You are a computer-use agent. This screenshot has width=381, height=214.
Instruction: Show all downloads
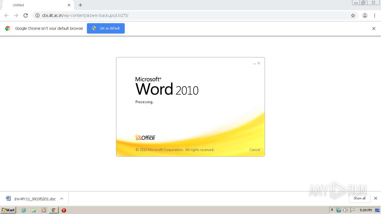pyautogui.click(x=360, y=198)
